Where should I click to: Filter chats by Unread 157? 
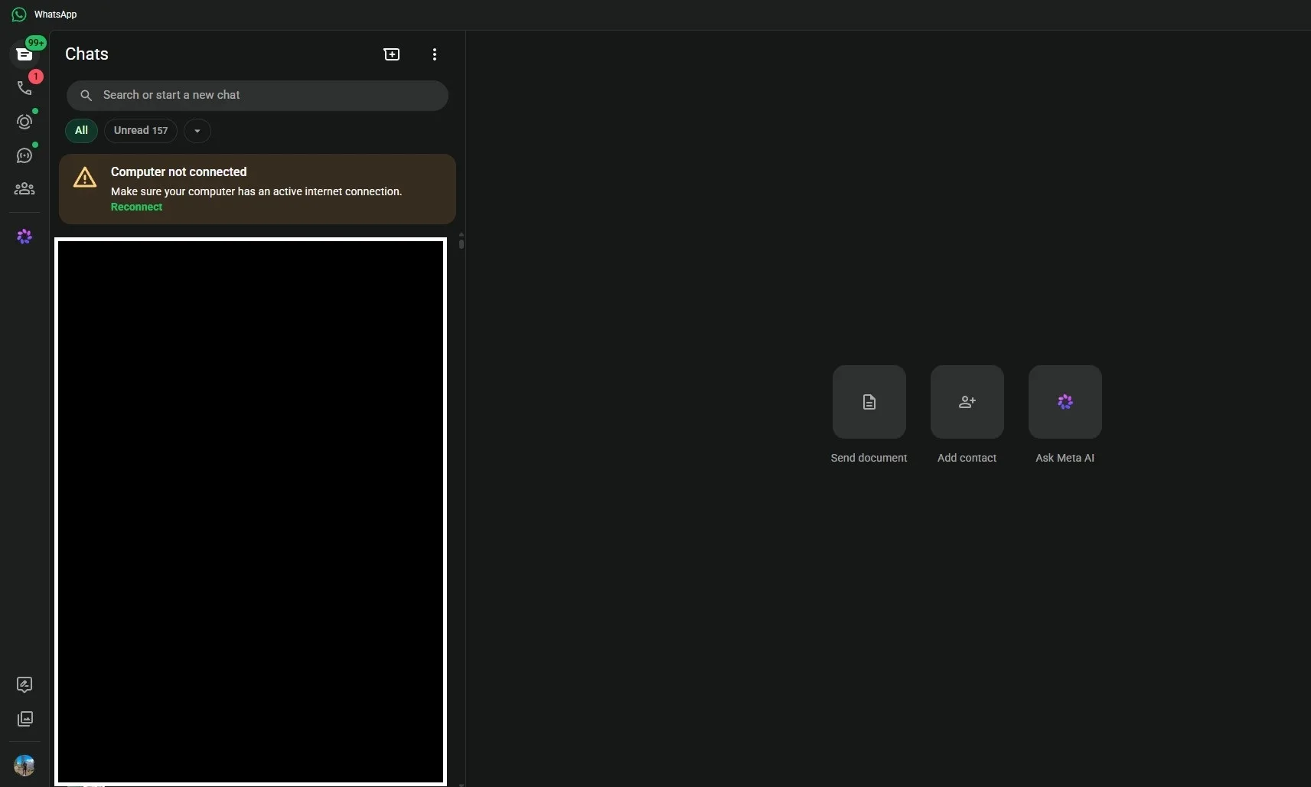[141, 131]
